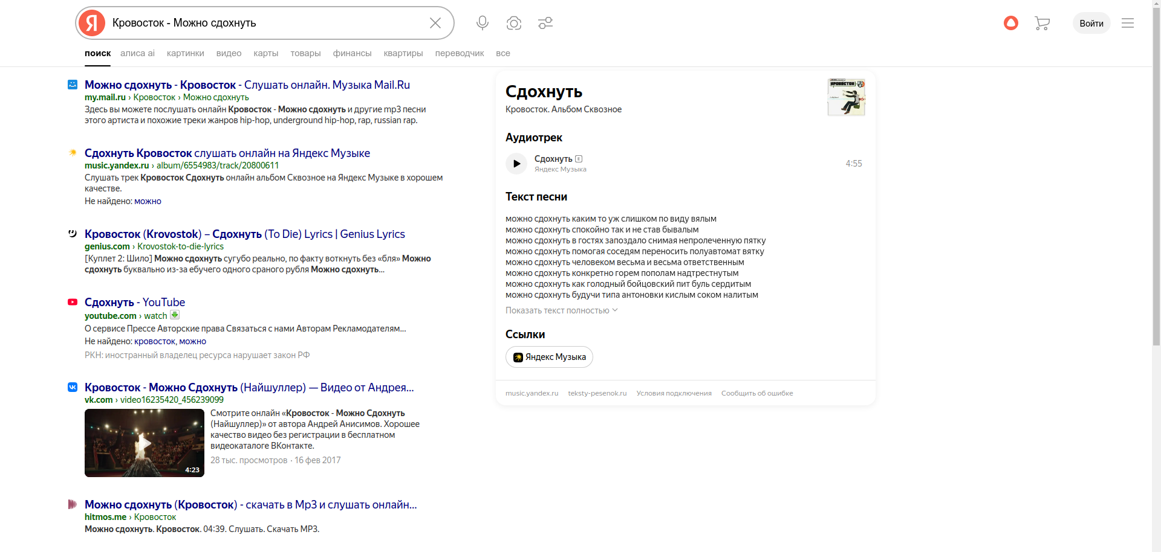1161x552 pixels.
Task: Open Genius Lyrics result for Кровосток
Action: (x=244, y=234)
